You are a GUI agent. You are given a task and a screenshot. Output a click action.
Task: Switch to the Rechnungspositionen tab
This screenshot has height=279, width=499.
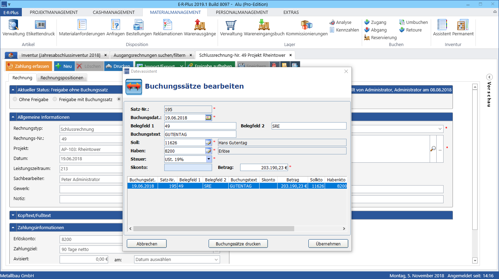[62, 78]
